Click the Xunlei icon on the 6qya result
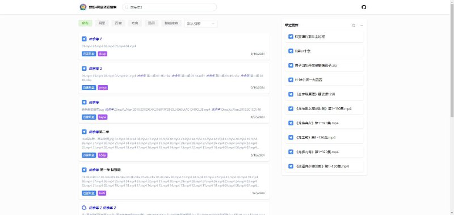Screen dimensions: 454x215 tap(84, 102)
